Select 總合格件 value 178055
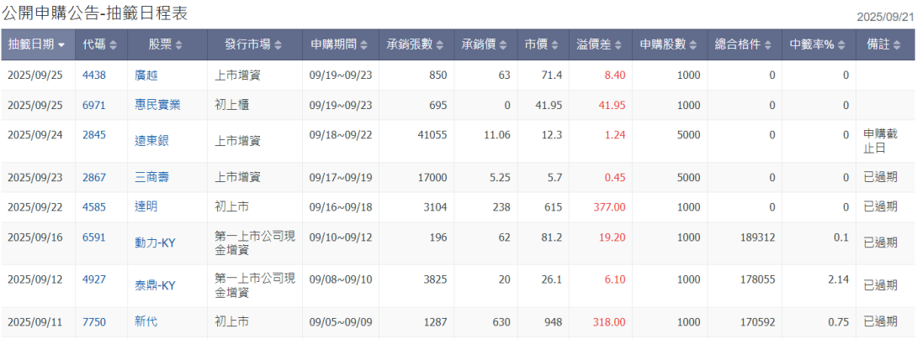Viewport: 917px width, 339px height. [757, 279]
